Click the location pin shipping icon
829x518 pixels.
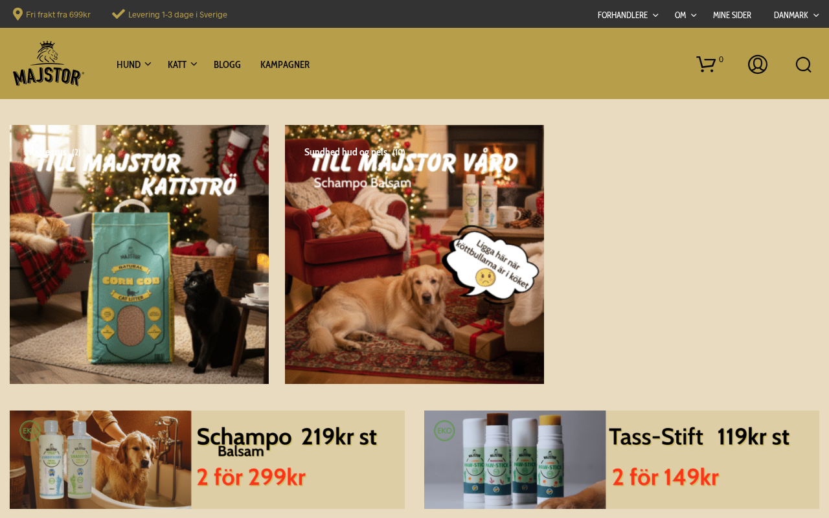click(17, 14)
